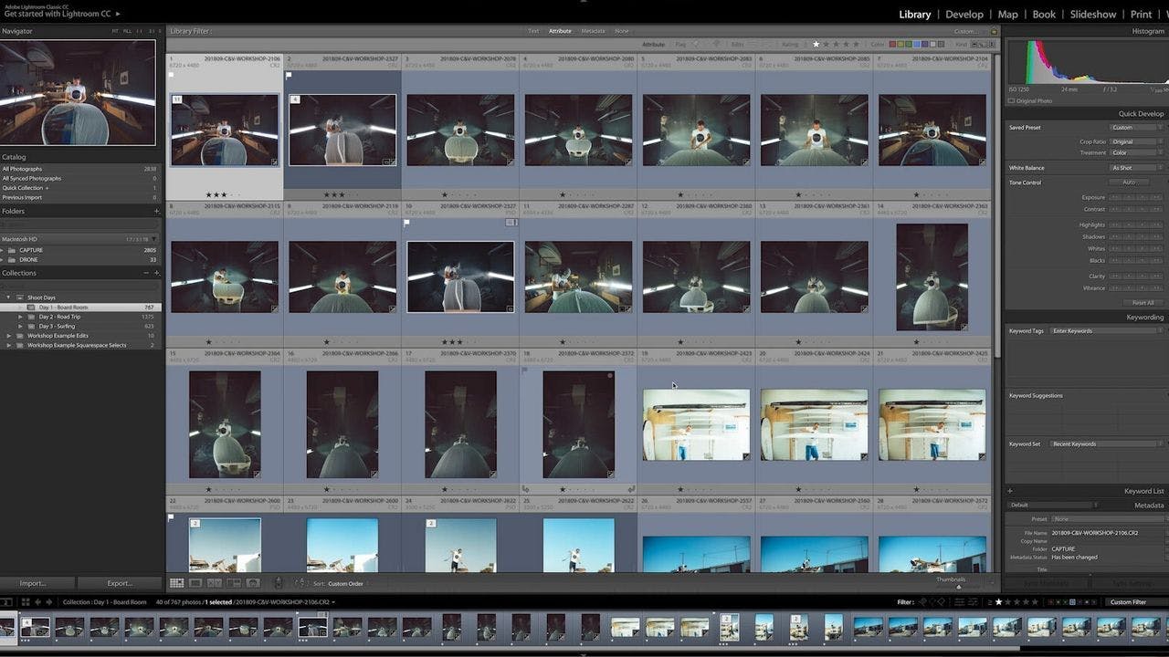Select the Text tab in Library Filter
The image size is (1169, 657).
click(x=533, y=31)
